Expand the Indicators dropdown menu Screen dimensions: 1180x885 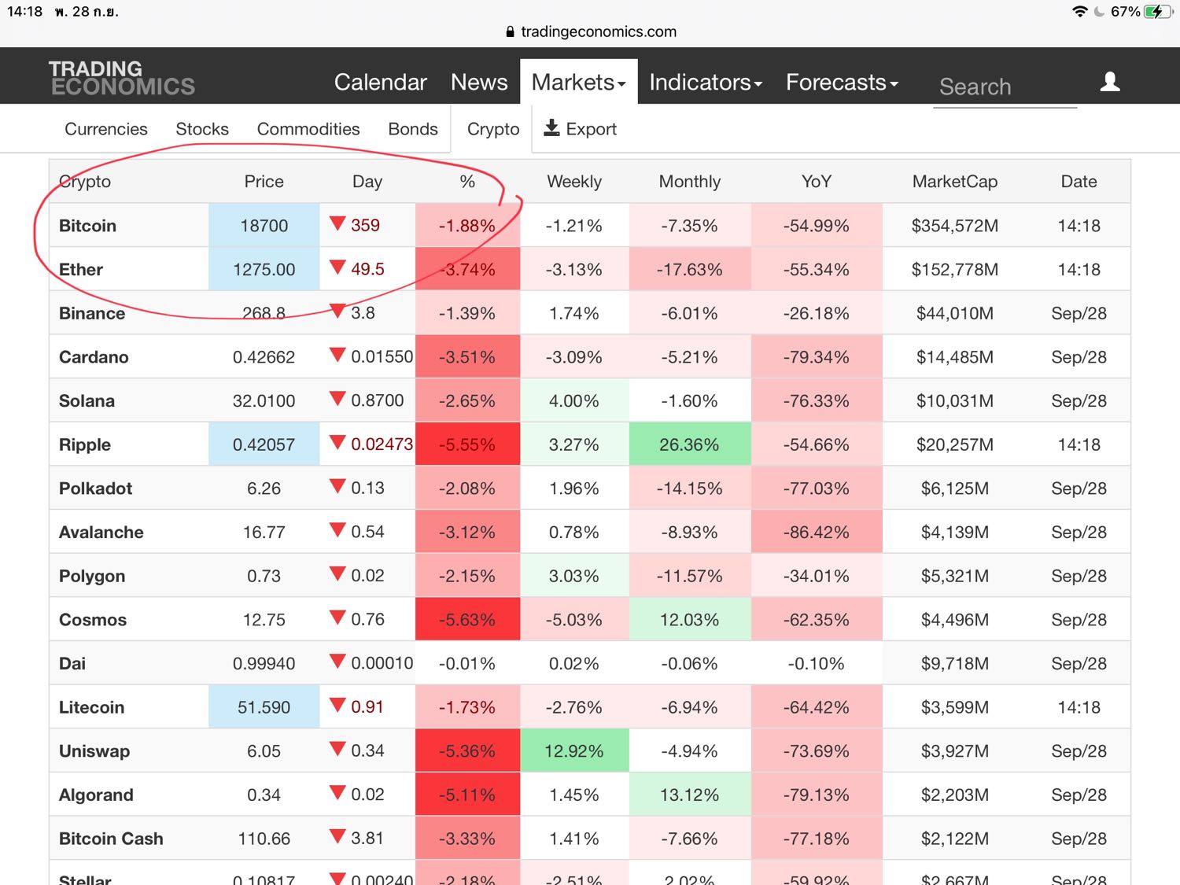[705, 83]
